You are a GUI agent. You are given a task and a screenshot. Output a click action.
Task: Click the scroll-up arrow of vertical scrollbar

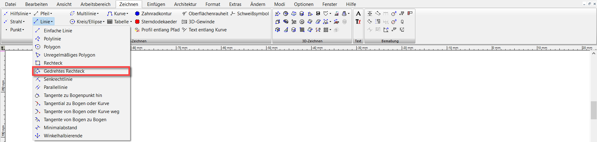pos(594,53)
